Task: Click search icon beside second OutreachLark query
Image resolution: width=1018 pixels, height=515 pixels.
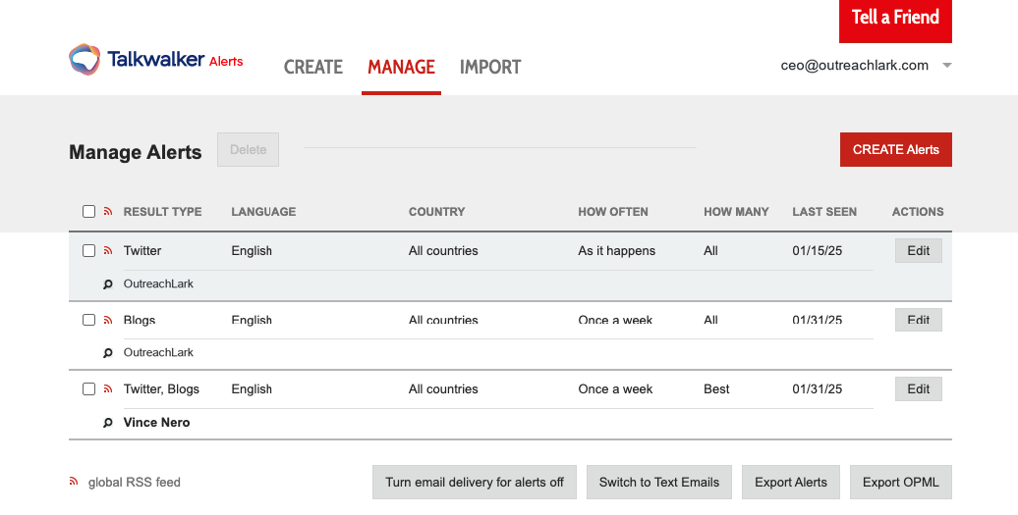Action: [x=108, y=353]
